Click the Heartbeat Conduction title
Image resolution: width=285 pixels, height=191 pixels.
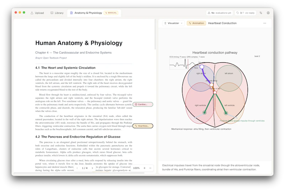click(x=222, y=23)
